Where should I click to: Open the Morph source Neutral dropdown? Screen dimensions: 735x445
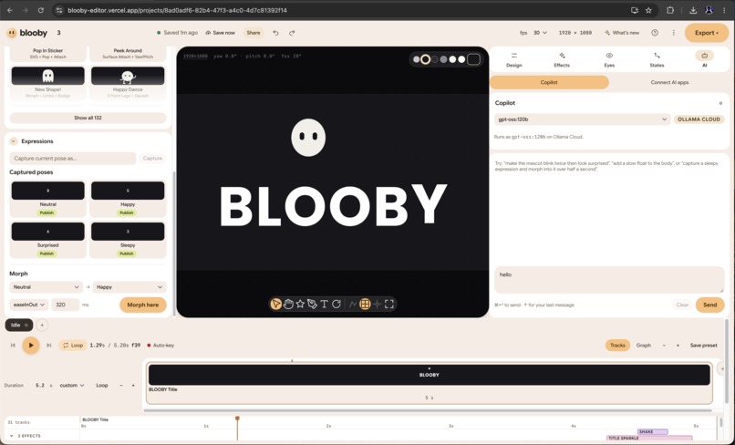coord(46,287)
